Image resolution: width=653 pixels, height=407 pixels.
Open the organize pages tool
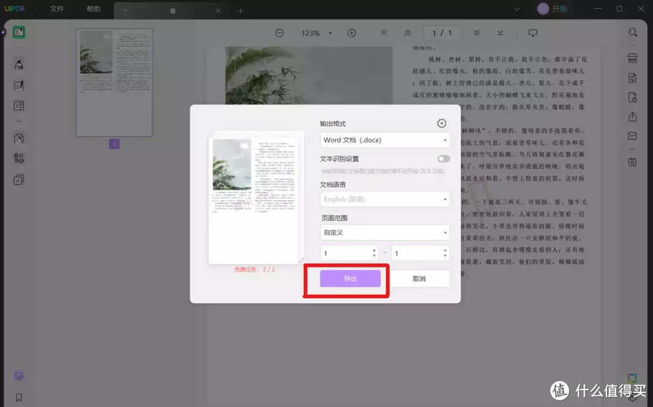tap(19, 138)
